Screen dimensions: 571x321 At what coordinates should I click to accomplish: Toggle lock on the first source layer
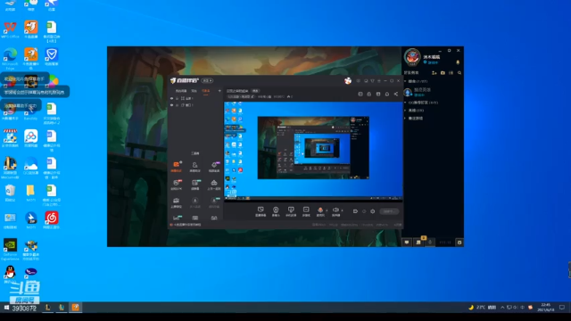point(178,98)
